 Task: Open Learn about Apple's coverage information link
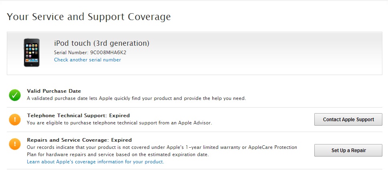click(95, 162)
